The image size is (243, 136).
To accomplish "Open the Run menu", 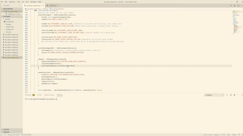I will (27, 2).
